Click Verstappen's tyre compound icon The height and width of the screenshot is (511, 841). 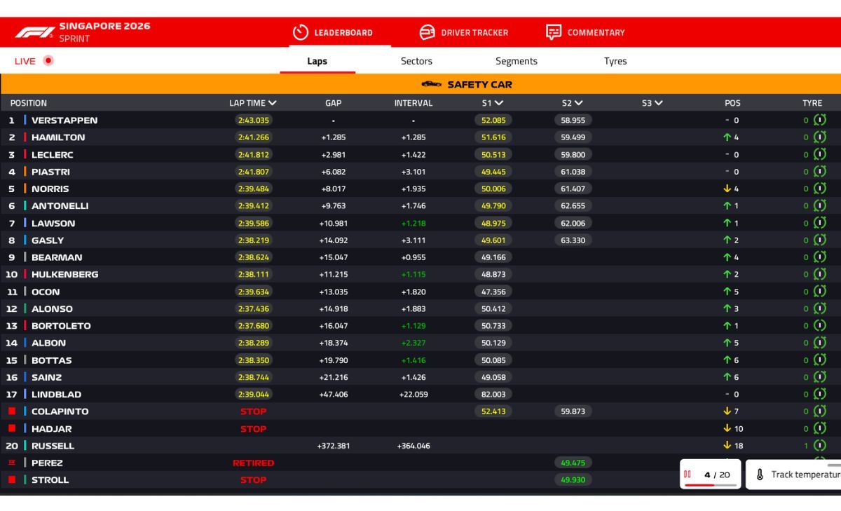click(819, 120)
